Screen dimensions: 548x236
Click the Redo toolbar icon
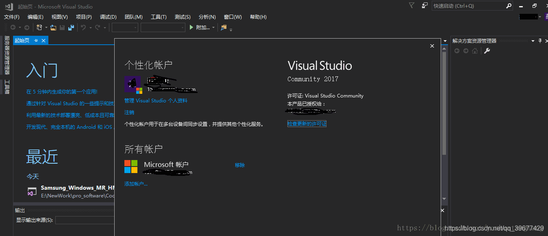(x=98, y=28)
